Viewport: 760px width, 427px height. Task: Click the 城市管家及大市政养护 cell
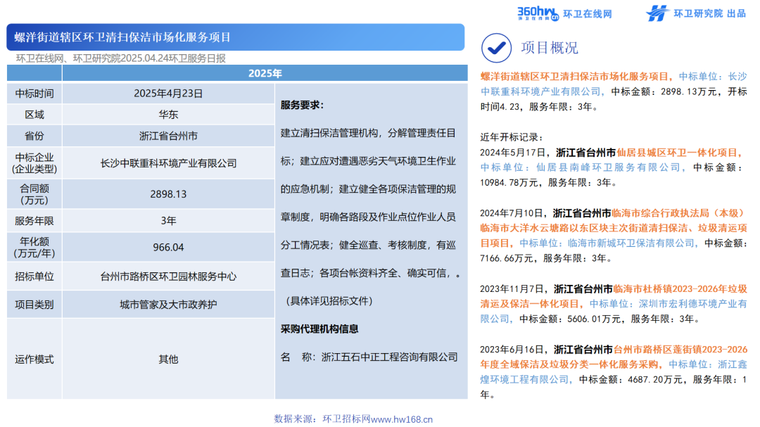click(168, 305)
